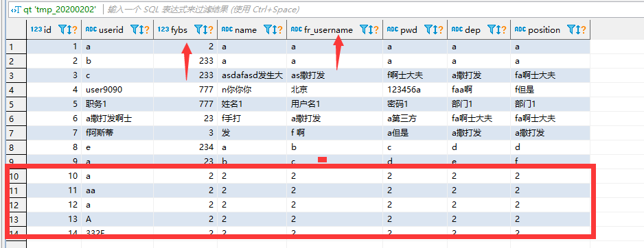Screen dimensions: 644x248
Task: Open the filter icon on the pwd column
Action: pyautogui.click(x=428, y=29)
